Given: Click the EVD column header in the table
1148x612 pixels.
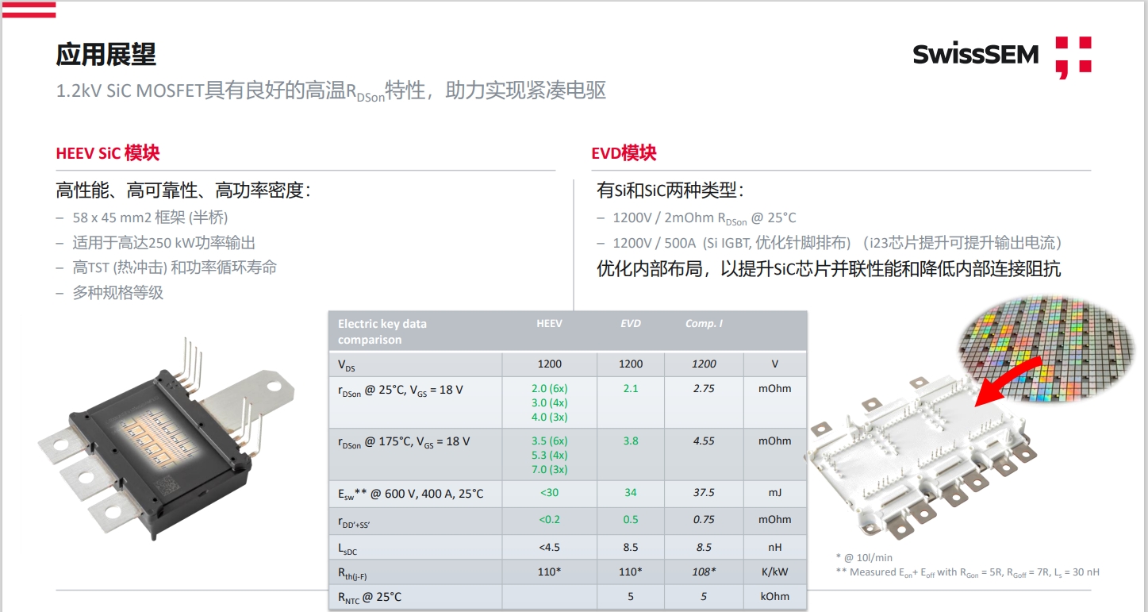Looking at the screenshot, I should tap(630, 324).
